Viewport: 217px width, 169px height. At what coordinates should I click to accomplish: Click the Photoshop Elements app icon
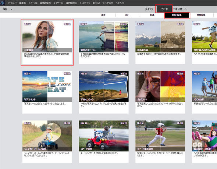(x=3, y=3)
